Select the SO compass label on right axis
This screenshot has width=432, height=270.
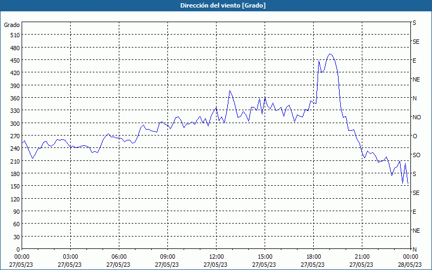coord(416,155)
